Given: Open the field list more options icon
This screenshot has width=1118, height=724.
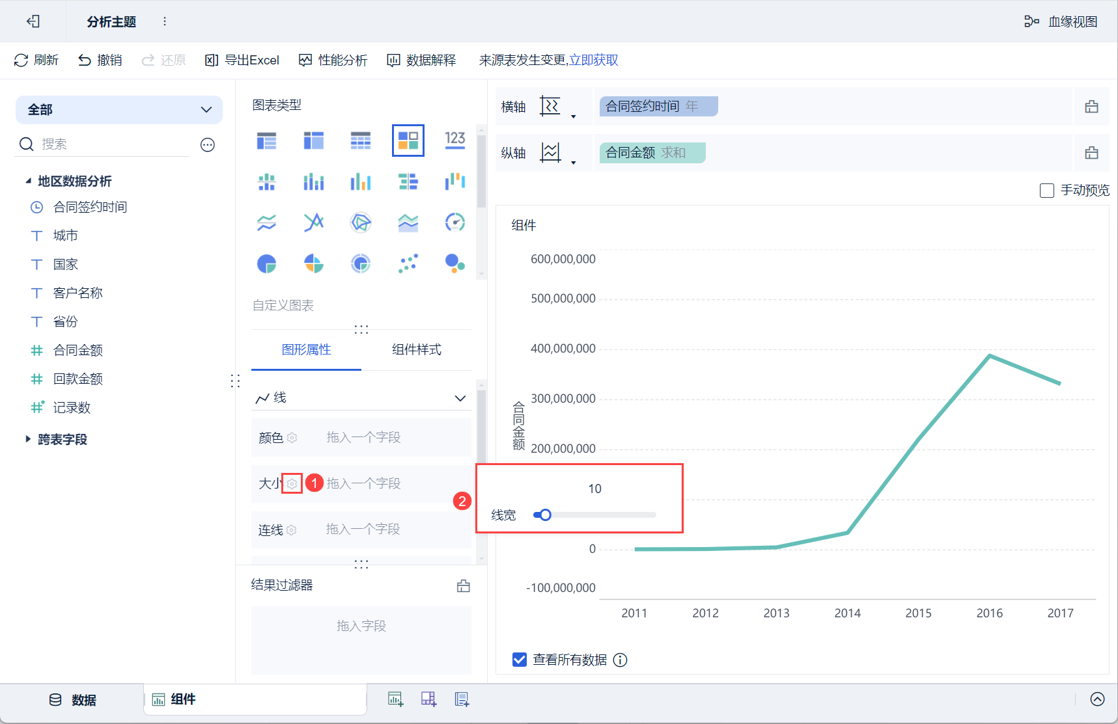Looking at the screenshot, I should (x=208, y=145).
